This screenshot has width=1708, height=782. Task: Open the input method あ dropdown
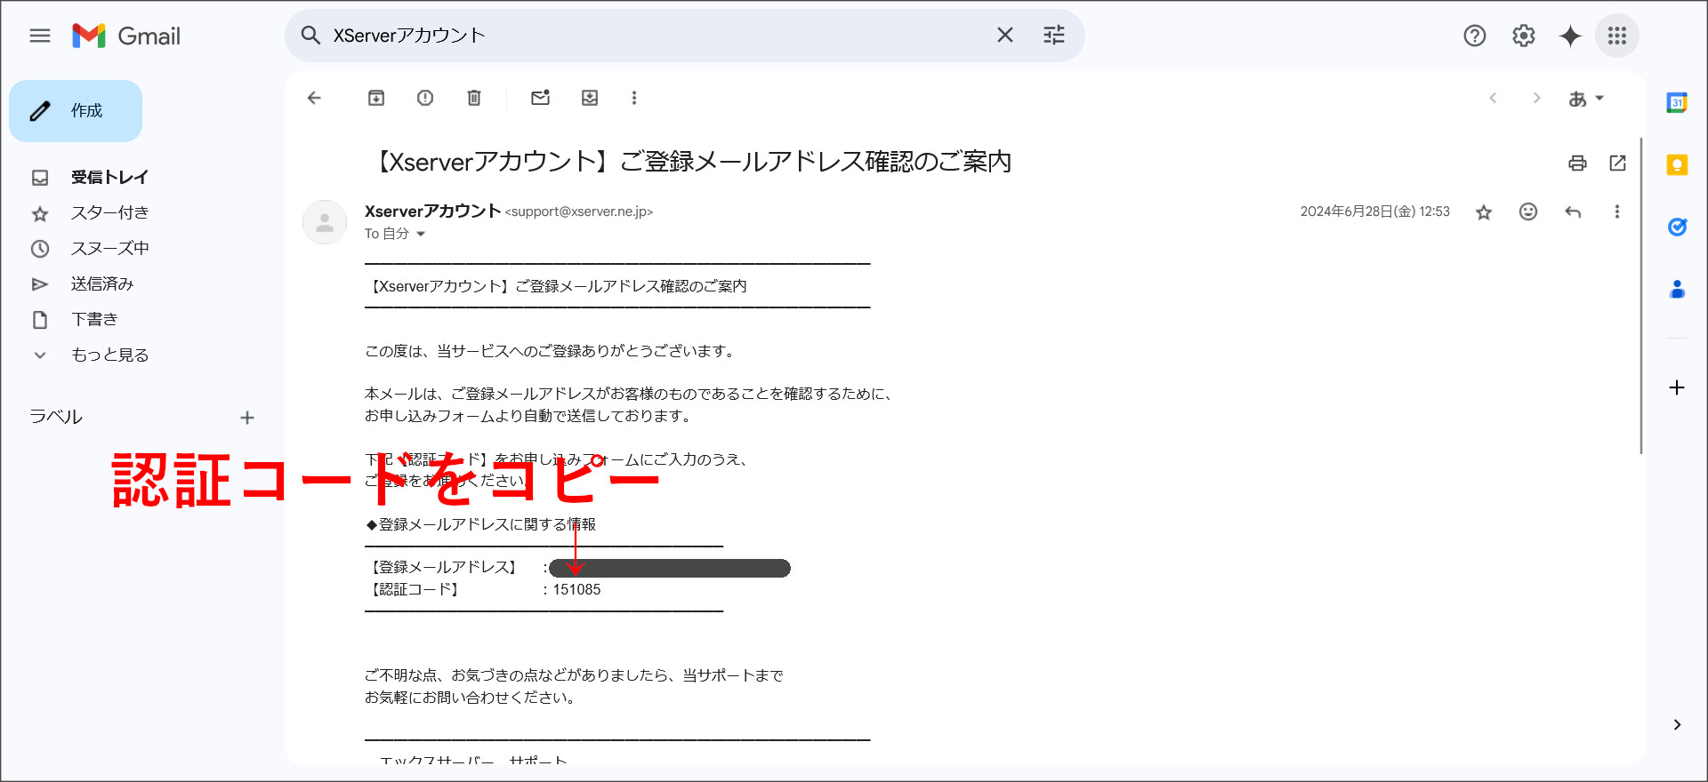[1586, 99]
